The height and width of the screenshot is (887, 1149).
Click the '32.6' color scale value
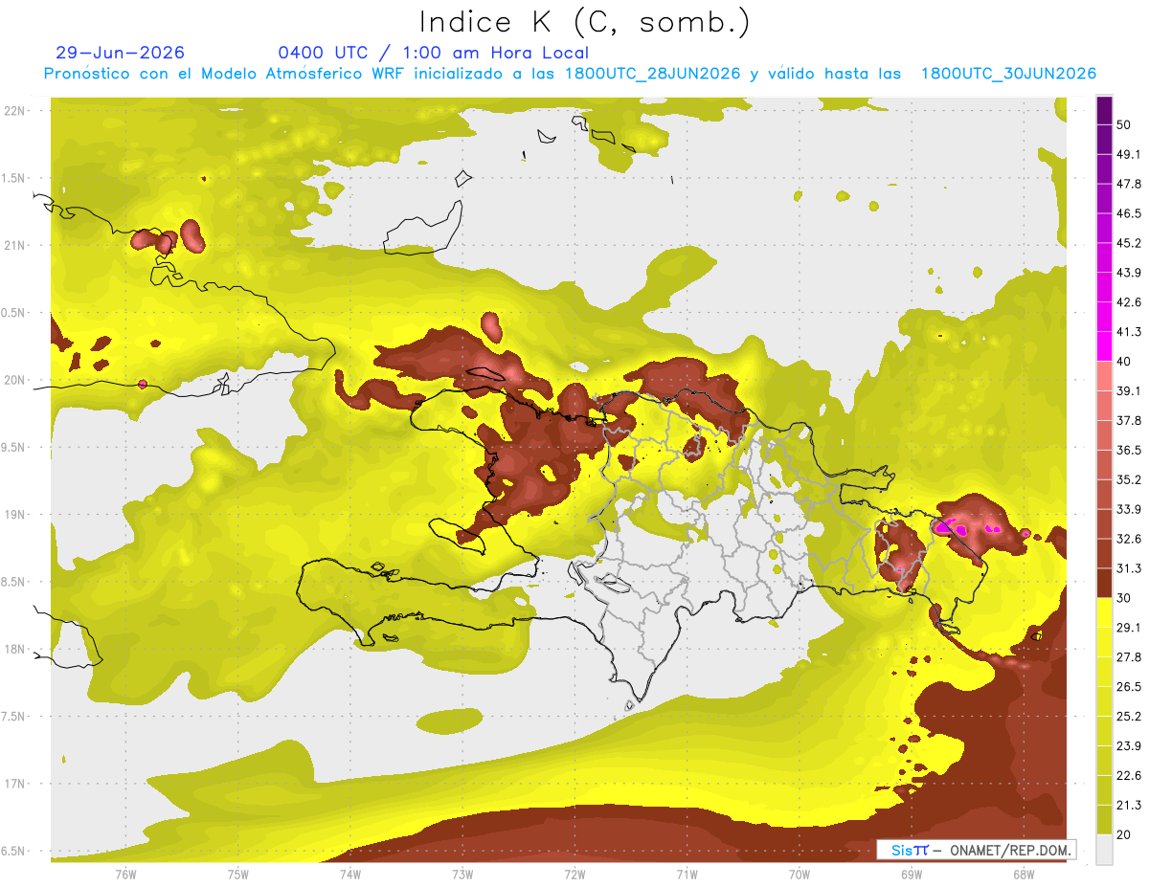coord(1129,539)
